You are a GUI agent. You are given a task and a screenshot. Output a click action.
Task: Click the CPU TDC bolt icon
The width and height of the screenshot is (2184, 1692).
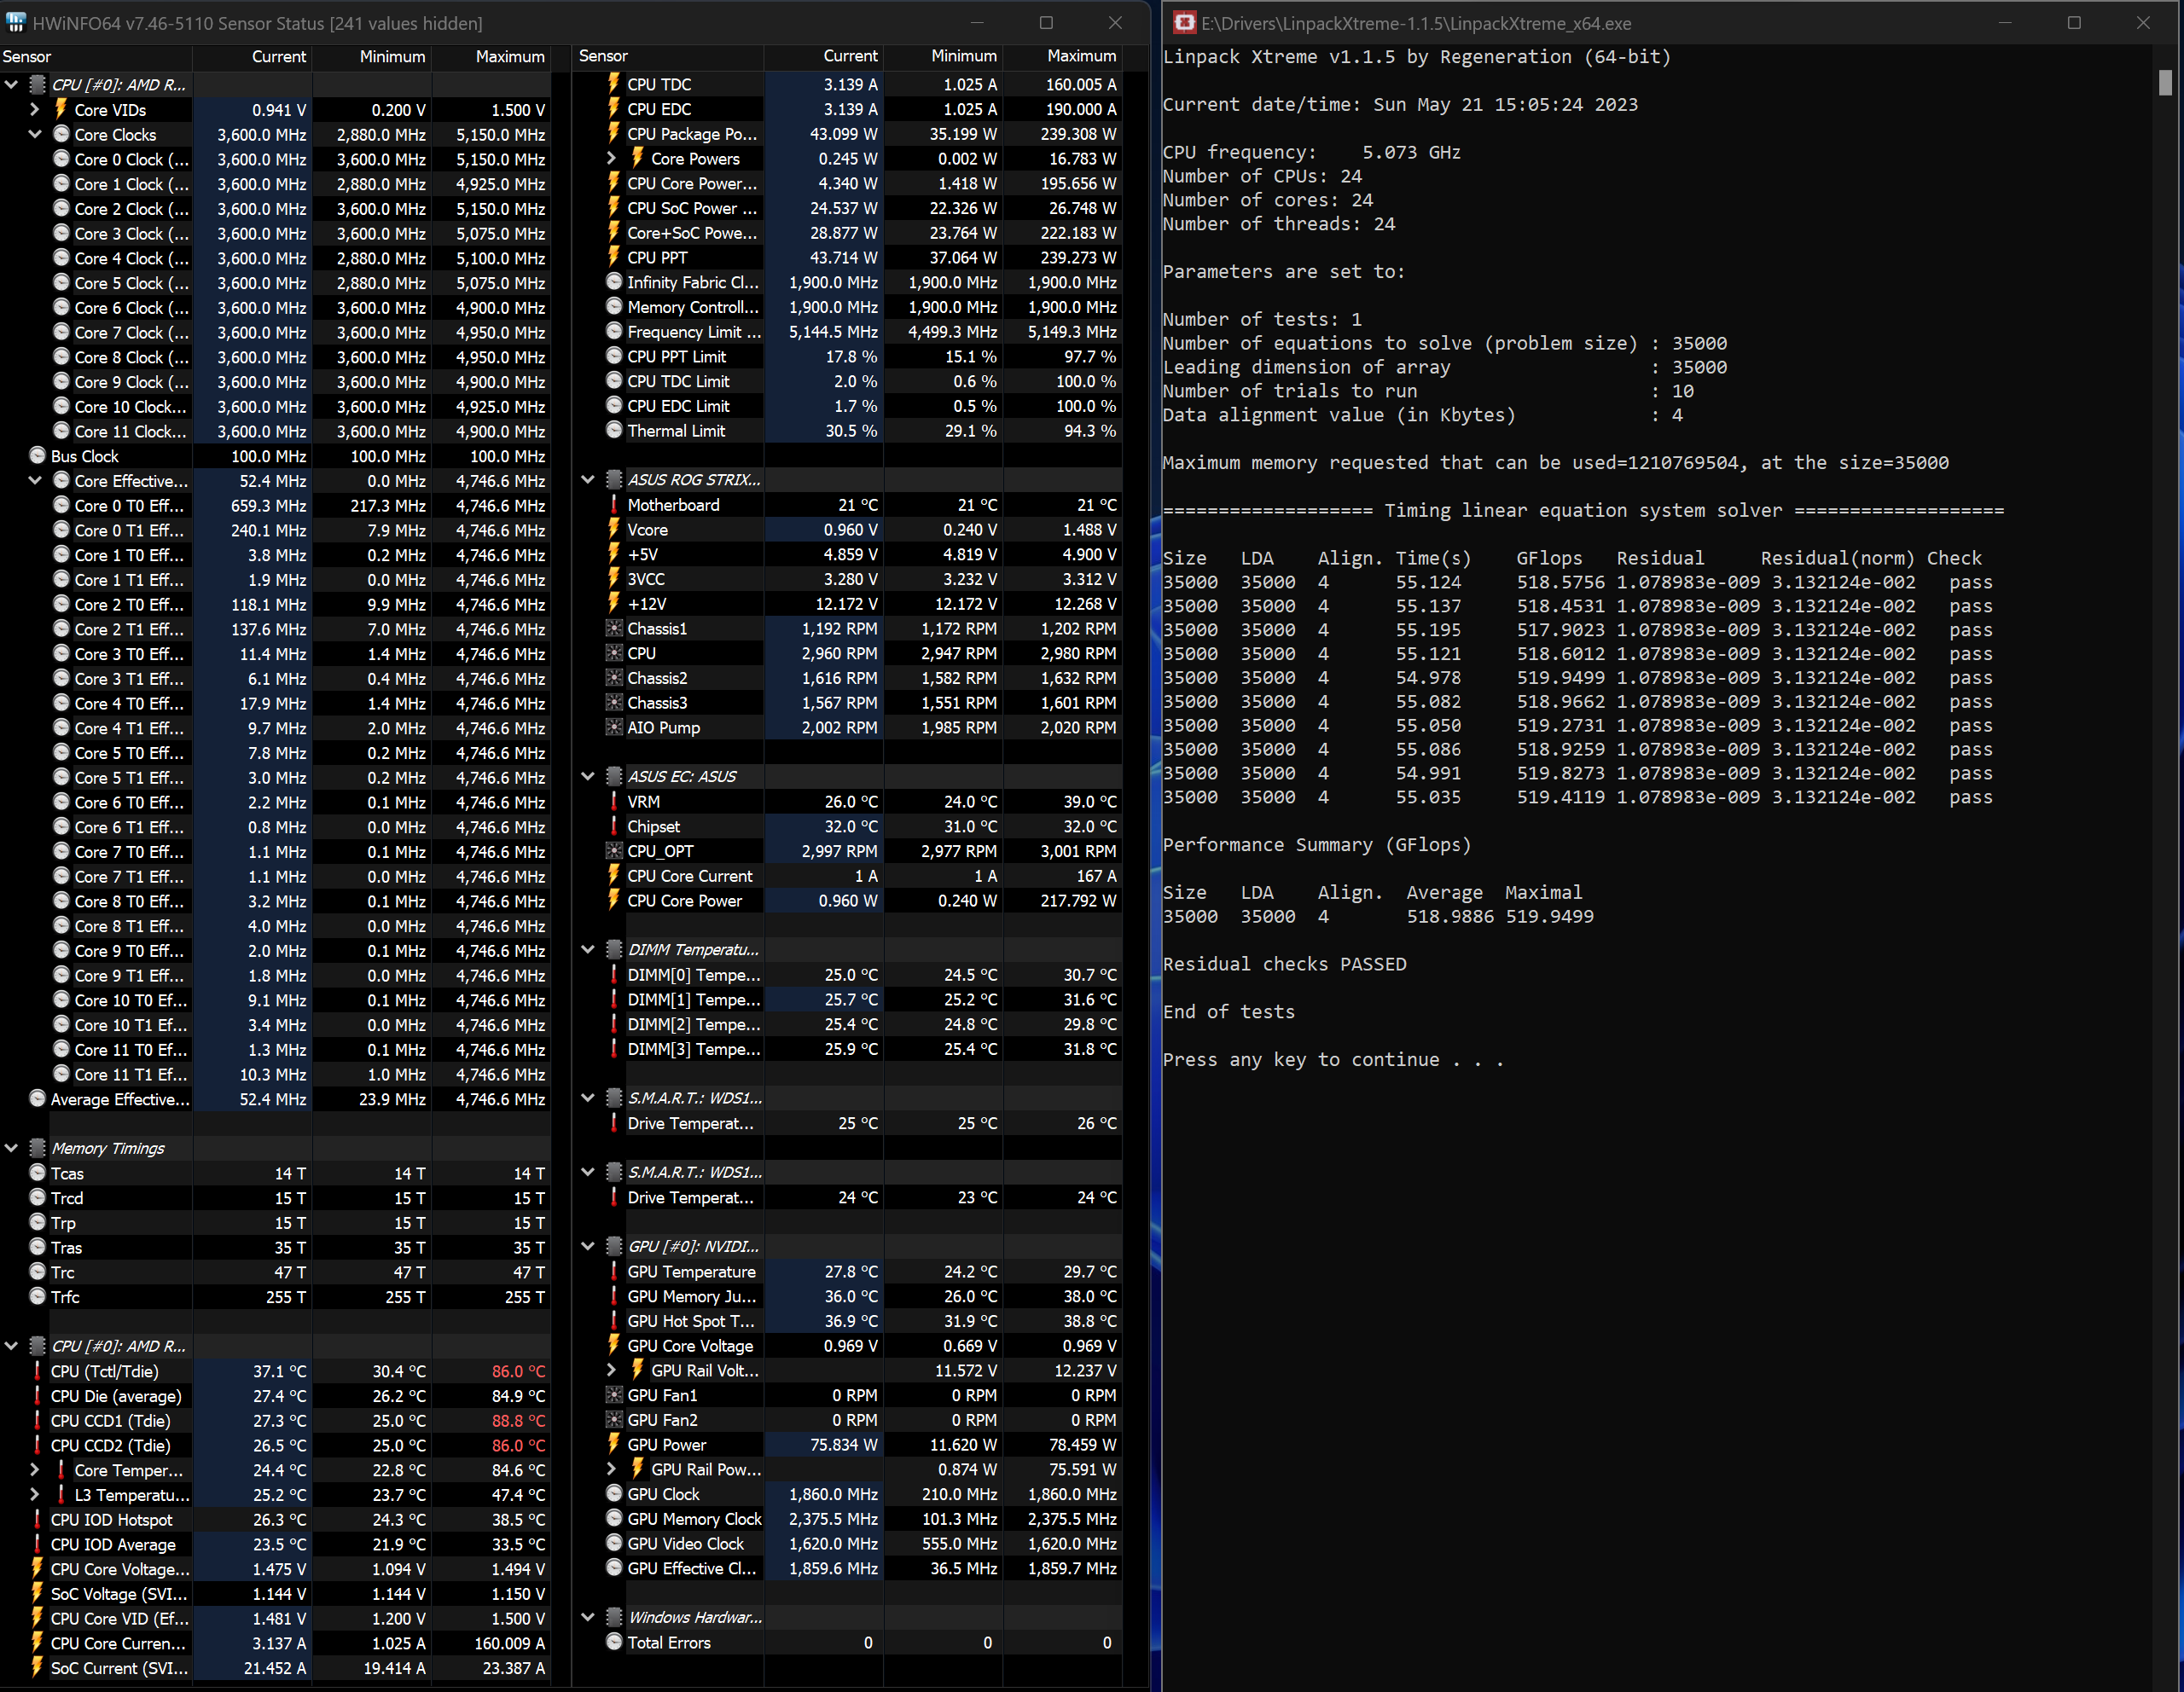(x=614, y=84)
